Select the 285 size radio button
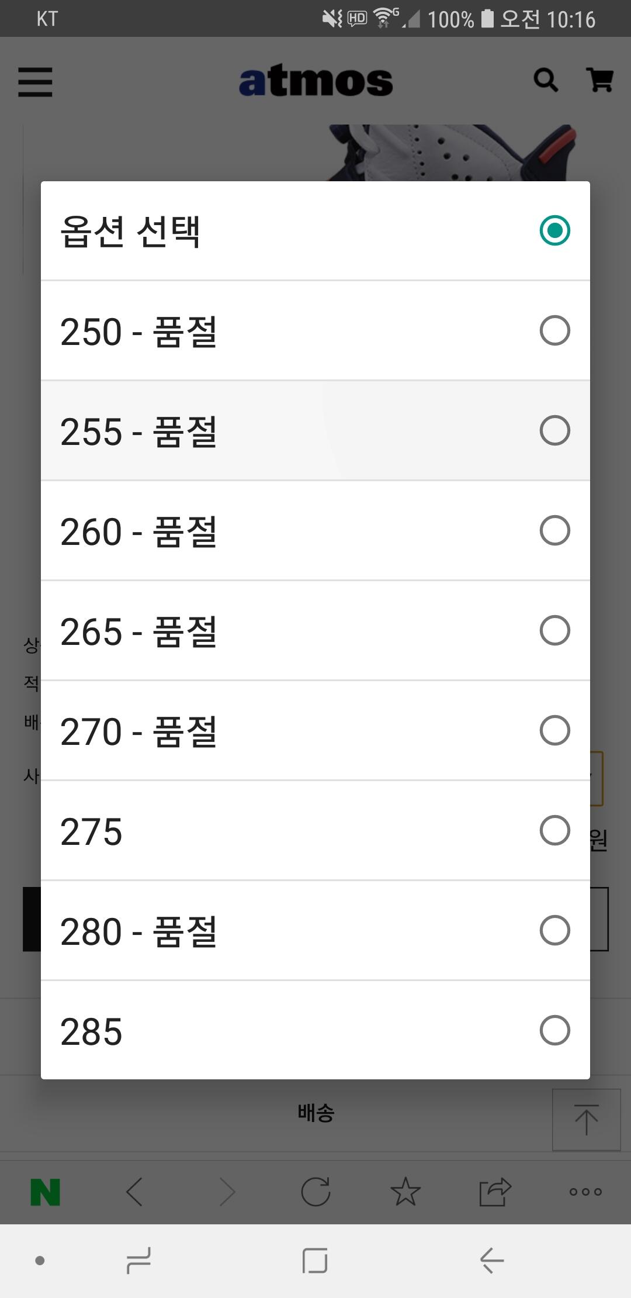Screen dimensions: 631x1298 tap(554, 1030)
